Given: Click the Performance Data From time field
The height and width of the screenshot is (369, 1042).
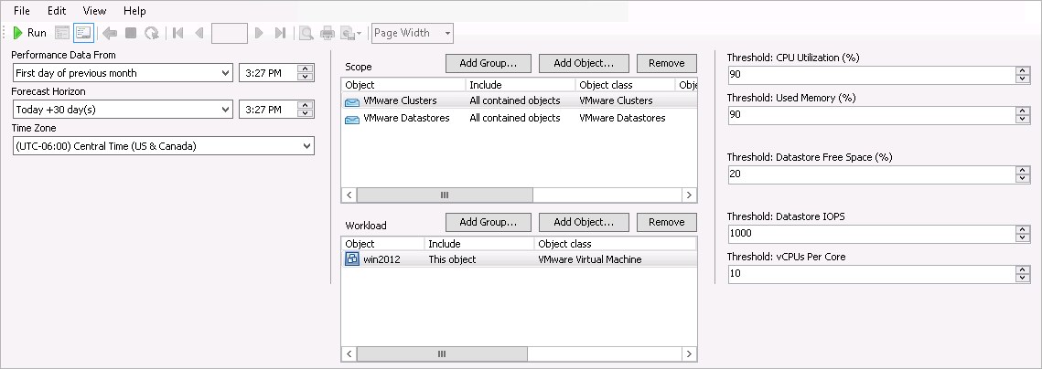Looking at the screenshot, I should tap(268, 73).
